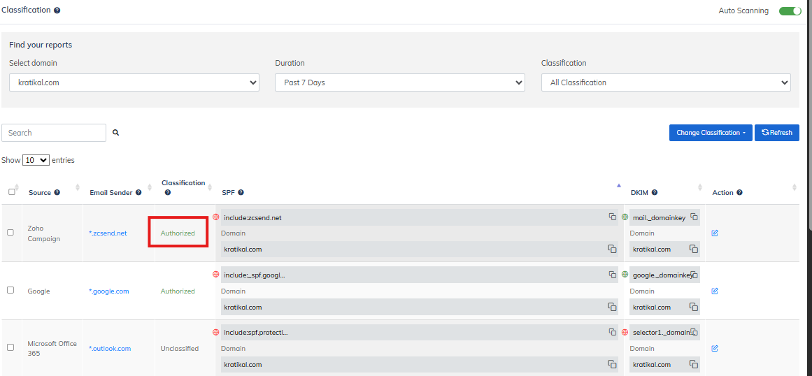Click the search magnifier icon
The image size is (812, 376).
[x=116, y=133]
